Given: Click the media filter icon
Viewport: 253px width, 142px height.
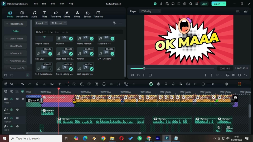Looking at the screenshot, I should (114, 23).
